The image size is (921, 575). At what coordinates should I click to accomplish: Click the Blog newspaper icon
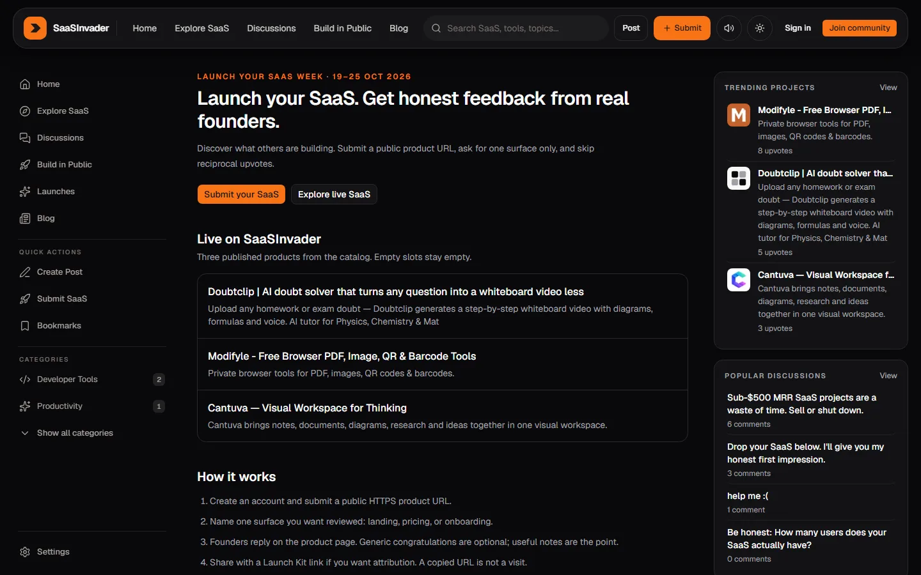25,218
